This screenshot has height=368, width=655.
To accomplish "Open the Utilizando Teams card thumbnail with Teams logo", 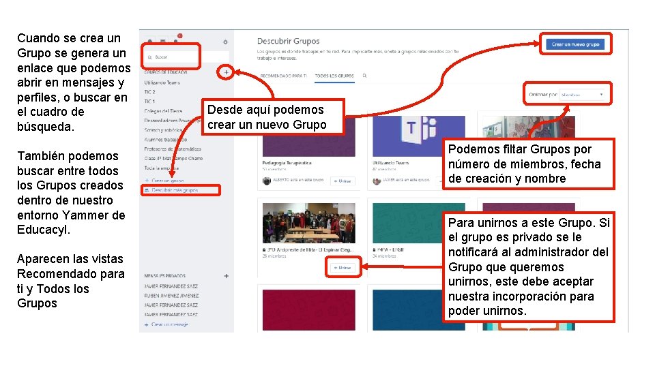I will click(418, 136).
